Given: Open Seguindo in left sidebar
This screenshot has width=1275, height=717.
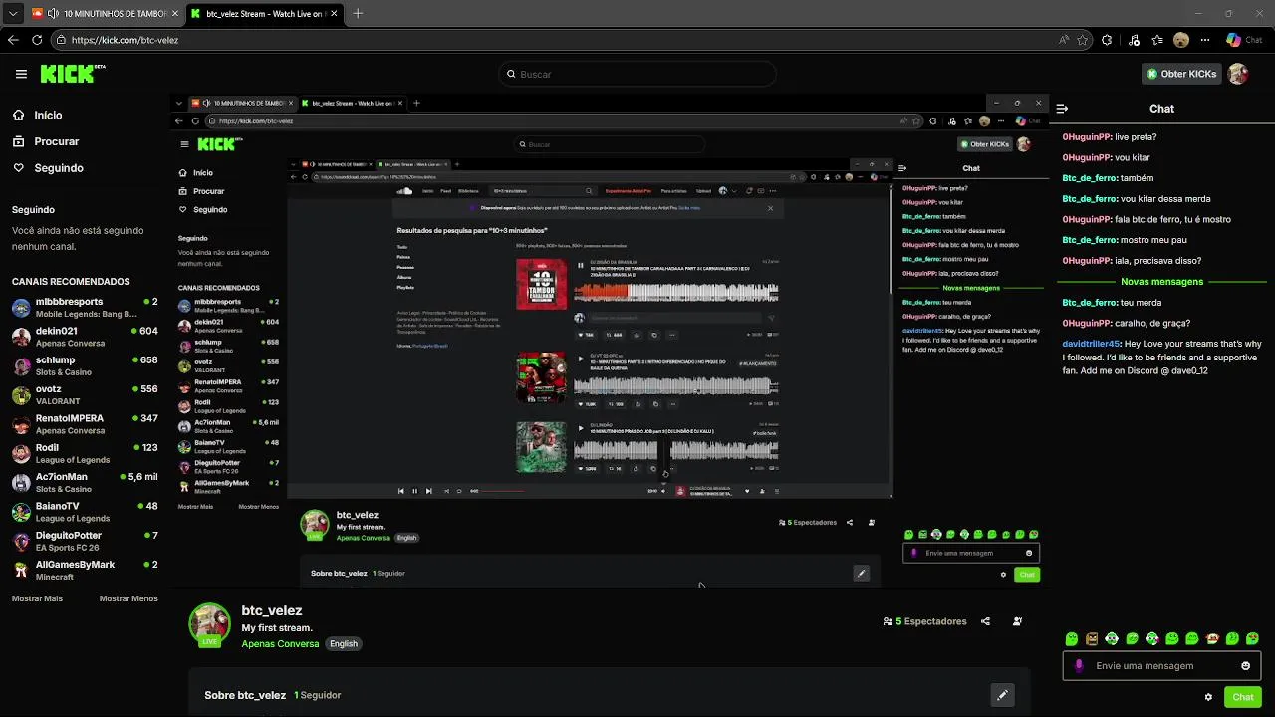Looking at the screenshot, I should (58, 168).
